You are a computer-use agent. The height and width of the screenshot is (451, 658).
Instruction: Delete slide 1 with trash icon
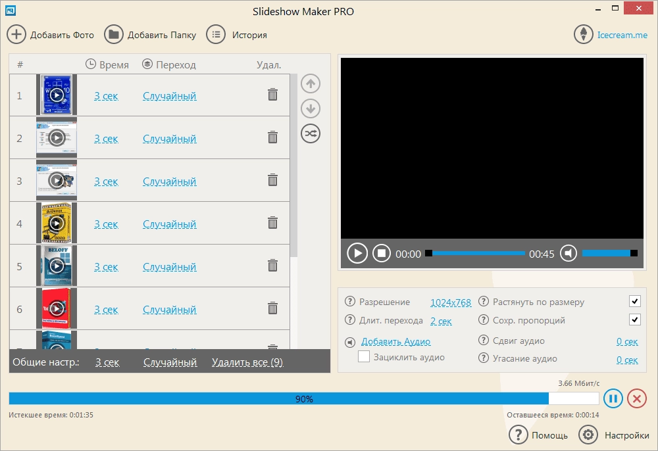pos(273,95)
